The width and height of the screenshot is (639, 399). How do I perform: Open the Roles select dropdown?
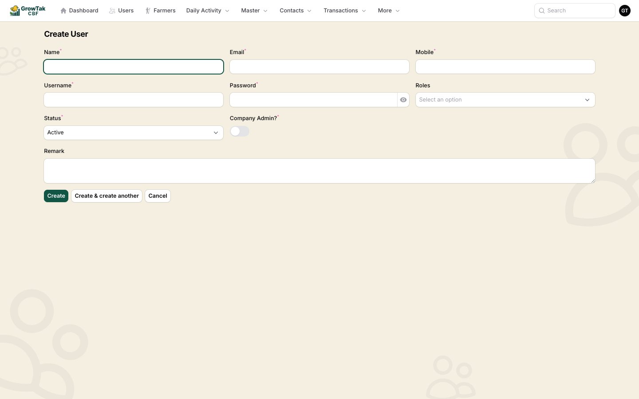pos(505,100)
